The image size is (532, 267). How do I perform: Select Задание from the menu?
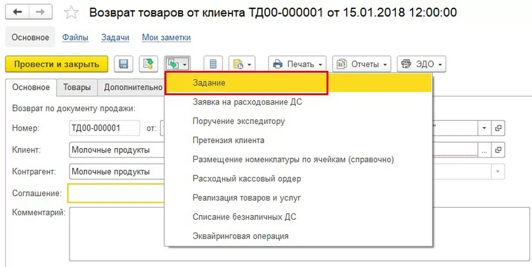coord(298,83)
